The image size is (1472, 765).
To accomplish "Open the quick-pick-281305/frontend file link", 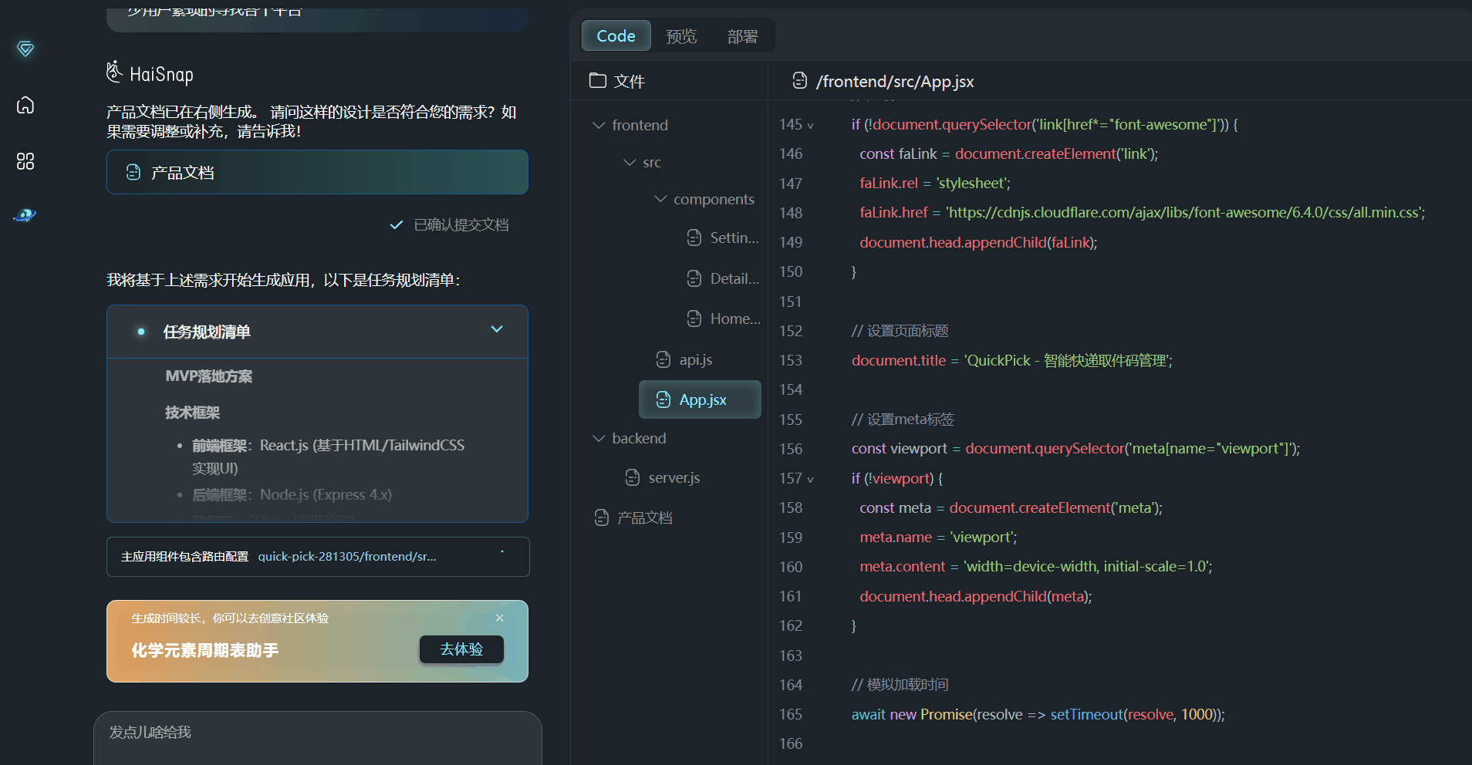I will tap(347, 556).
